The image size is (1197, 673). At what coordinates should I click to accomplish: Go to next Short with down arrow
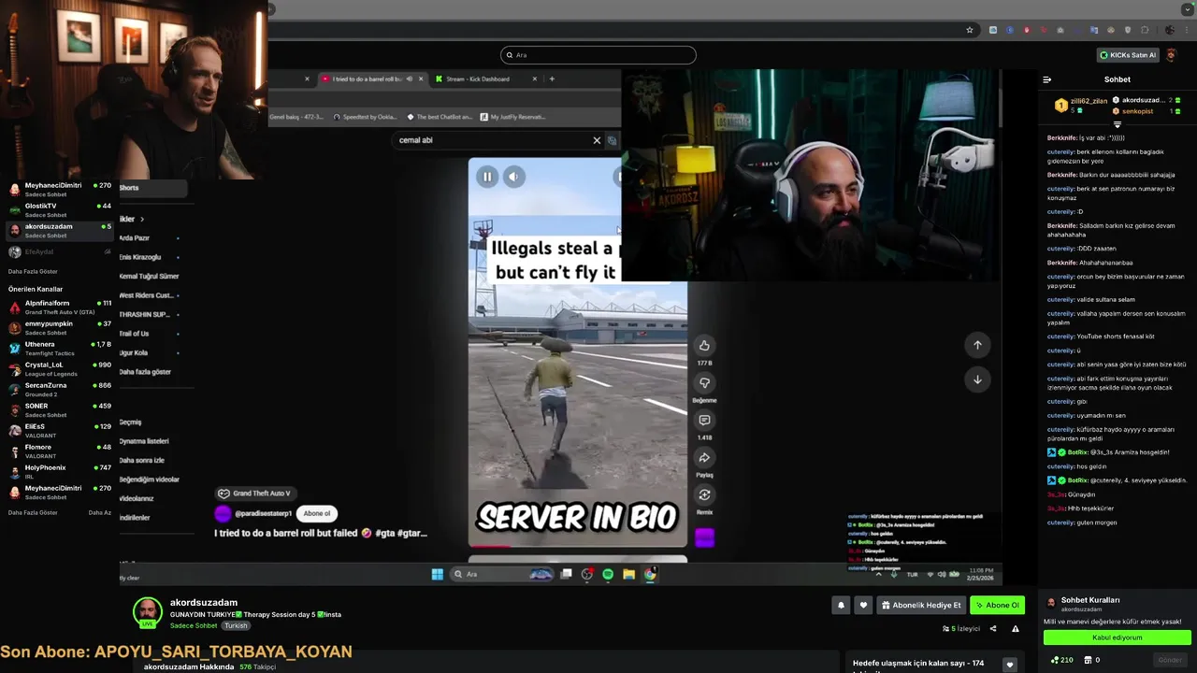pos(977,379)
